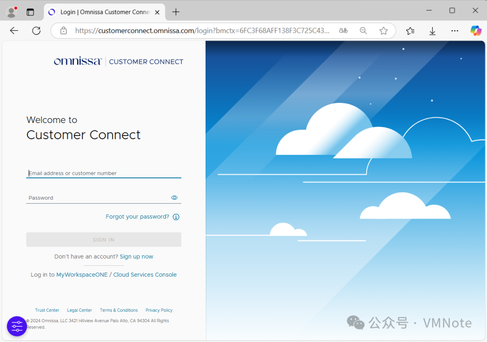487x342 pixels.
Task: Close the Login Omnissa Customer Connect tab
Action: [157, 12]
